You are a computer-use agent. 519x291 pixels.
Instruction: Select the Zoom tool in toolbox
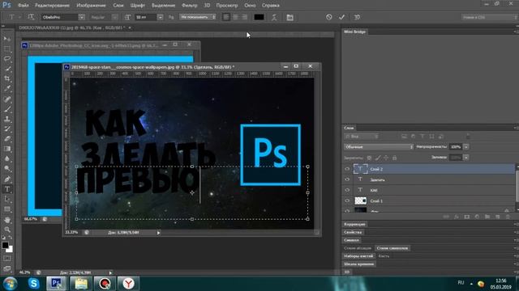(7, 230)
